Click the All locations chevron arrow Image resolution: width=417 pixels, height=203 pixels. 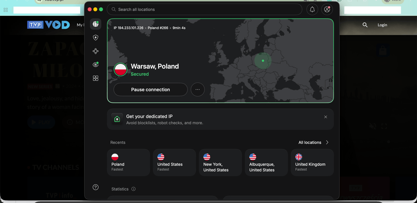pos(327,143)
